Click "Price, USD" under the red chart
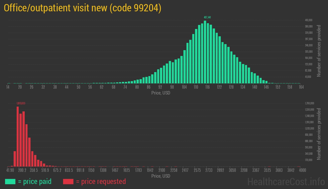 coord(161,176)
